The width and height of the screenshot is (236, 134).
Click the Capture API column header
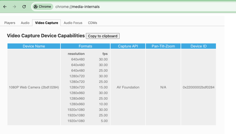[128, 46]
